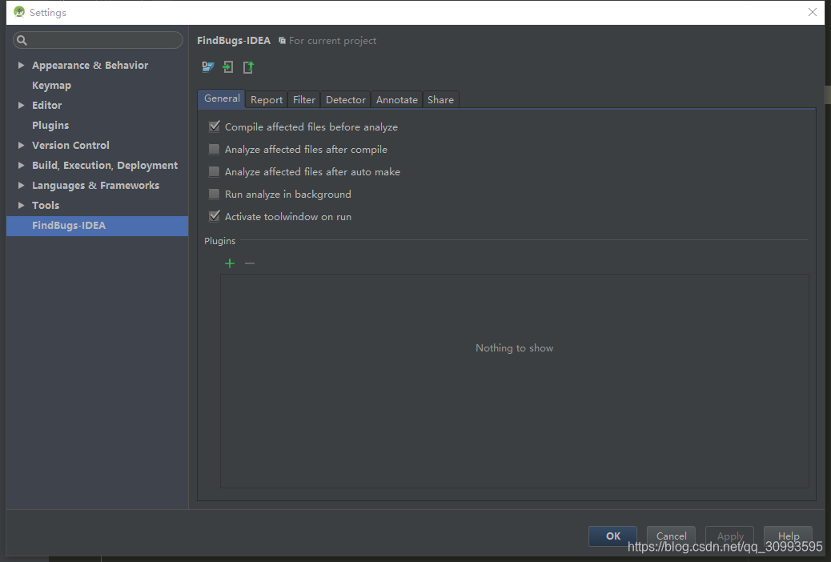Focus the settings search field
Screen dimensions: 831x562
(98, 40)
